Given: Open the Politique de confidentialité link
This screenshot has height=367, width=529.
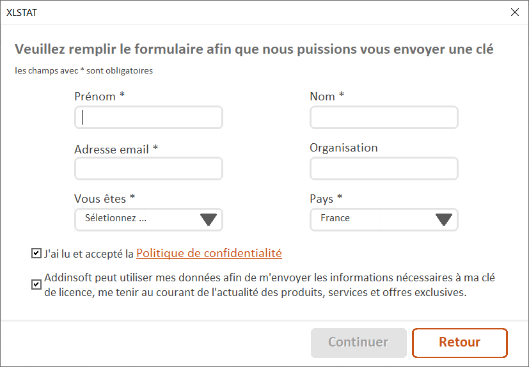Looking at the screenshot, I should 209,253.
